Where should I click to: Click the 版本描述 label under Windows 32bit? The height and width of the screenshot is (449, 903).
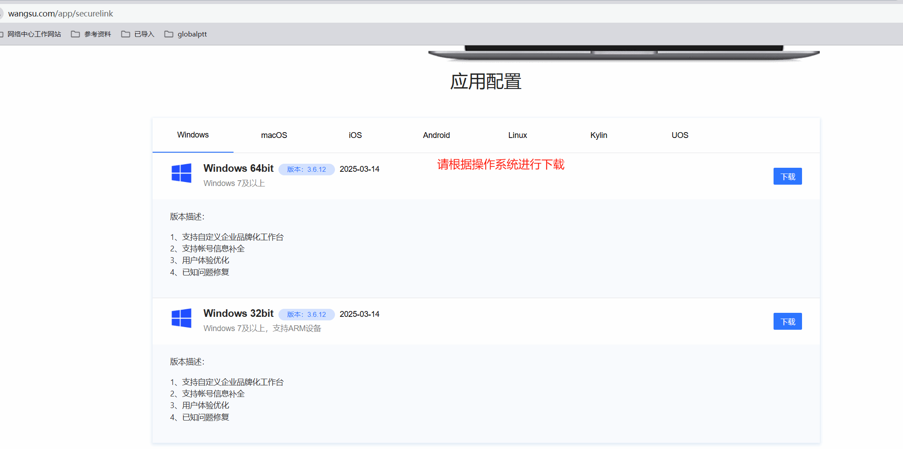(187, 362)
